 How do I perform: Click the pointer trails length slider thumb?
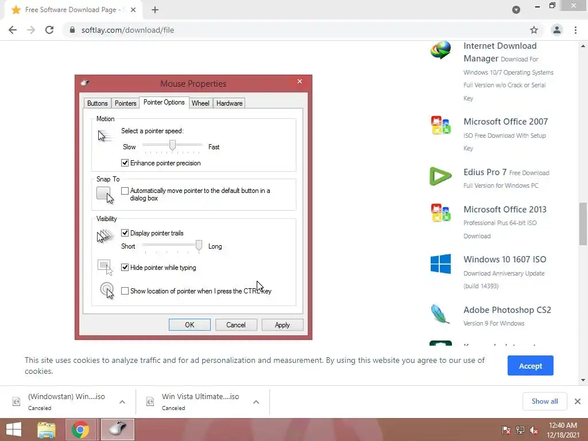click(x=199, y=245)
